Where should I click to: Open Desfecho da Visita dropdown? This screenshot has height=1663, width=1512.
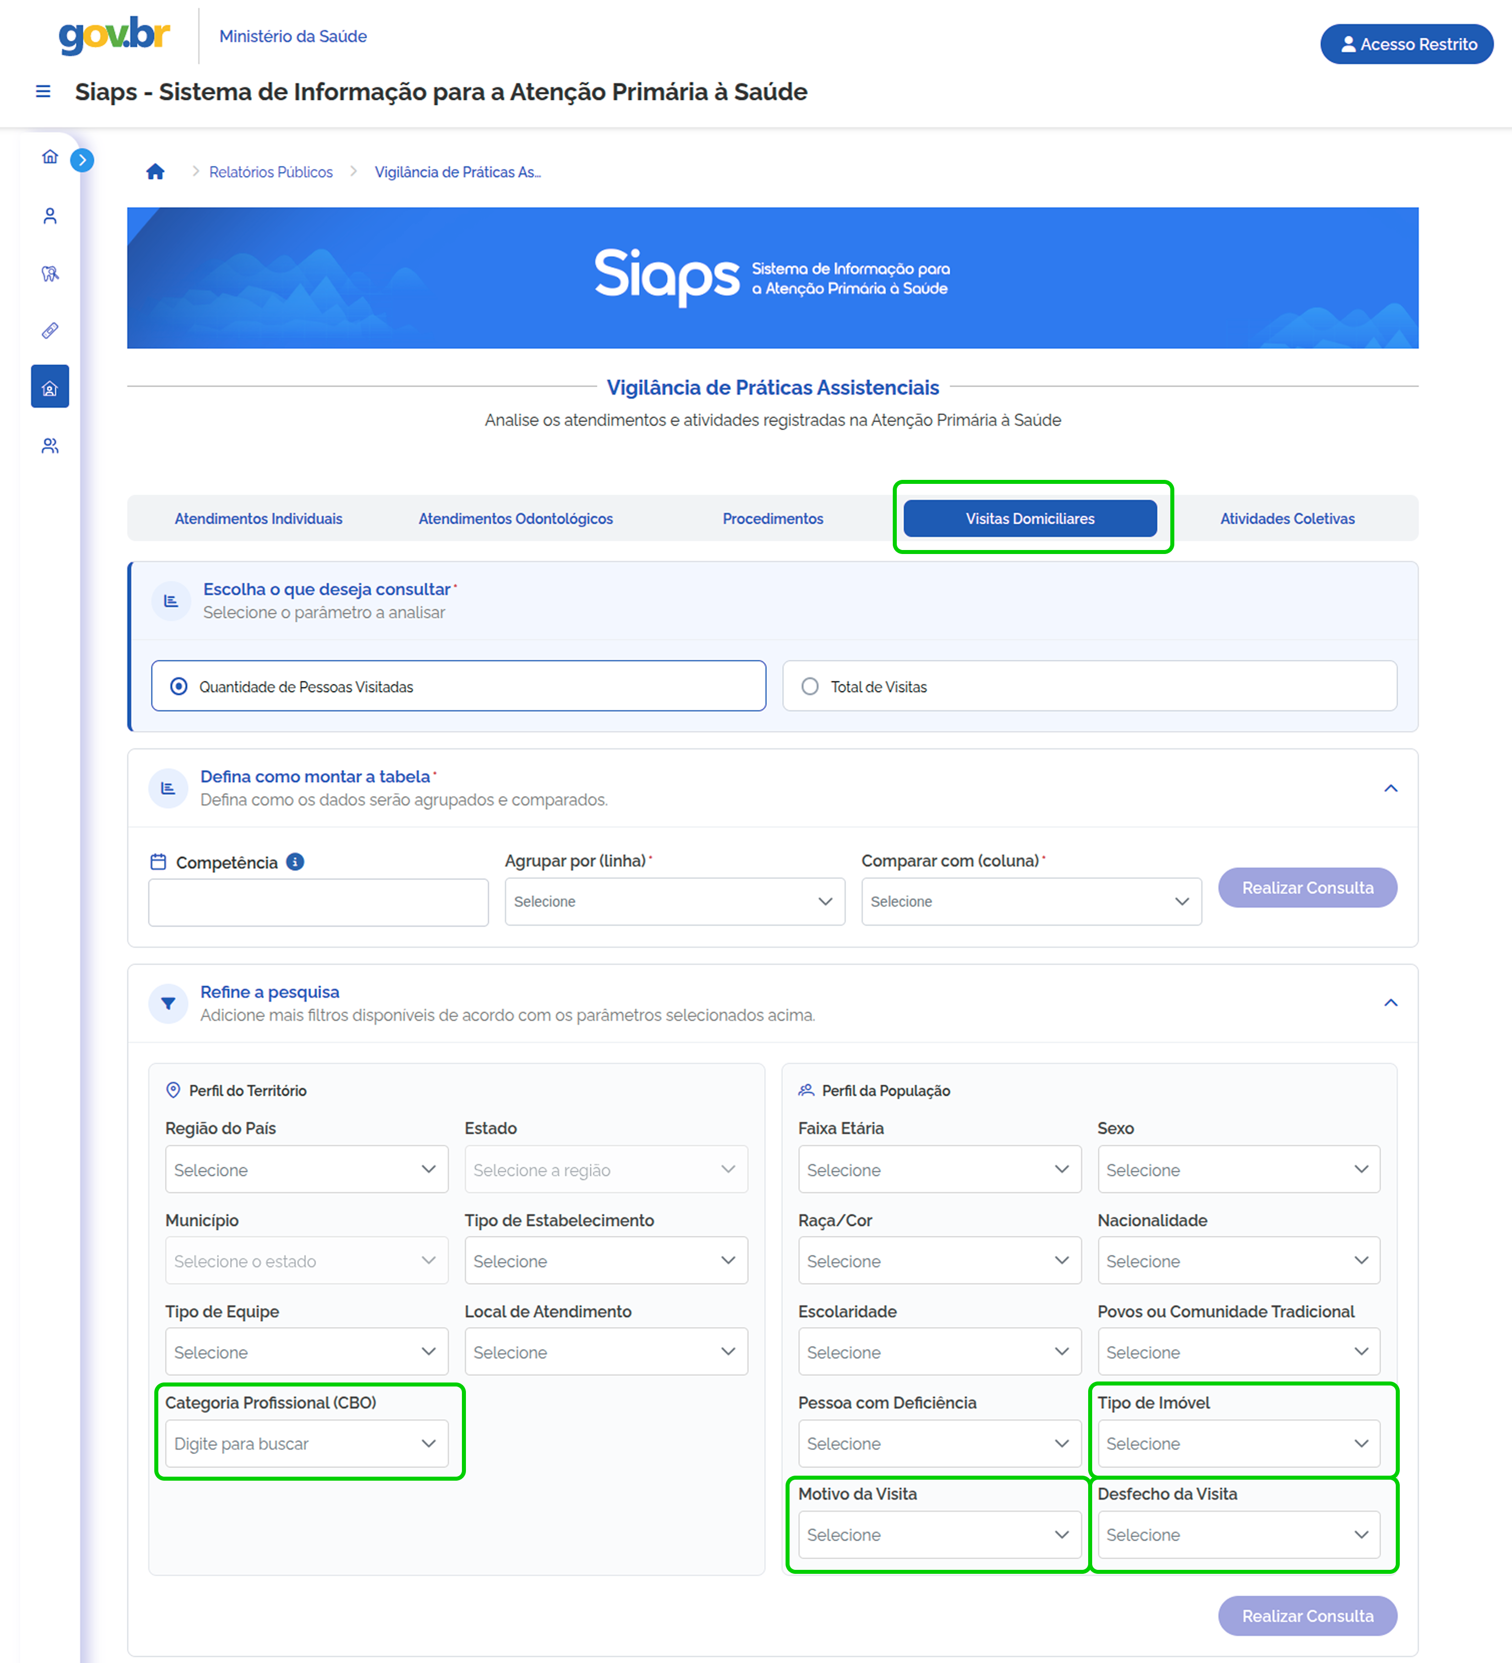1239,1534
